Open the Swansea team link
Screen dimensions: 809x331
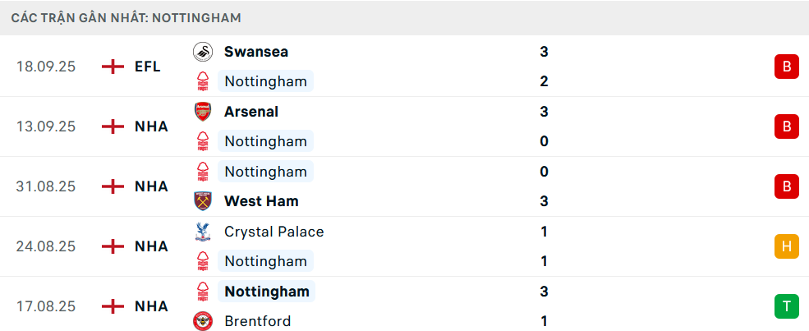(x=256, y=52)
